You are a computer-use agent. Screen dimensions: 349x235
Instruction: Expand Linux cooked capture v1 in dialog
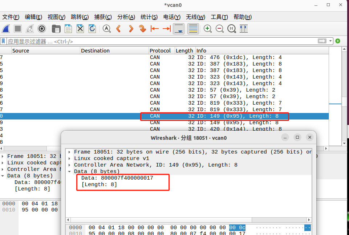[69, 159]
